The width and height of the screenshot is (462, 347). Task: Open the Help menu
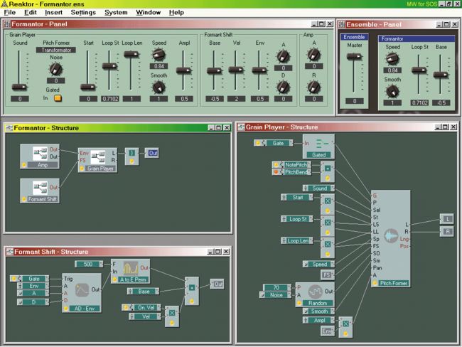176,12
